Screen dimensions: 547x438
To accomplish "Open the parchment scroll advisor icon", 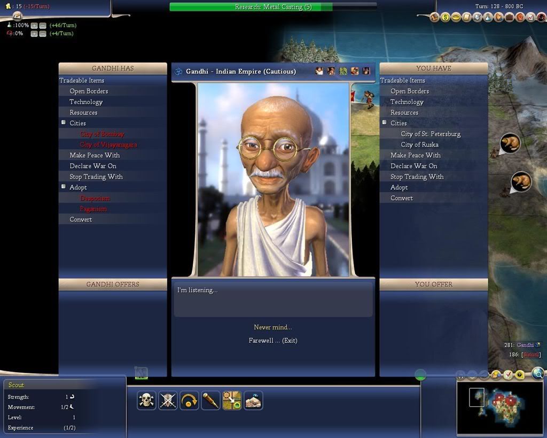I will (466, 17).
